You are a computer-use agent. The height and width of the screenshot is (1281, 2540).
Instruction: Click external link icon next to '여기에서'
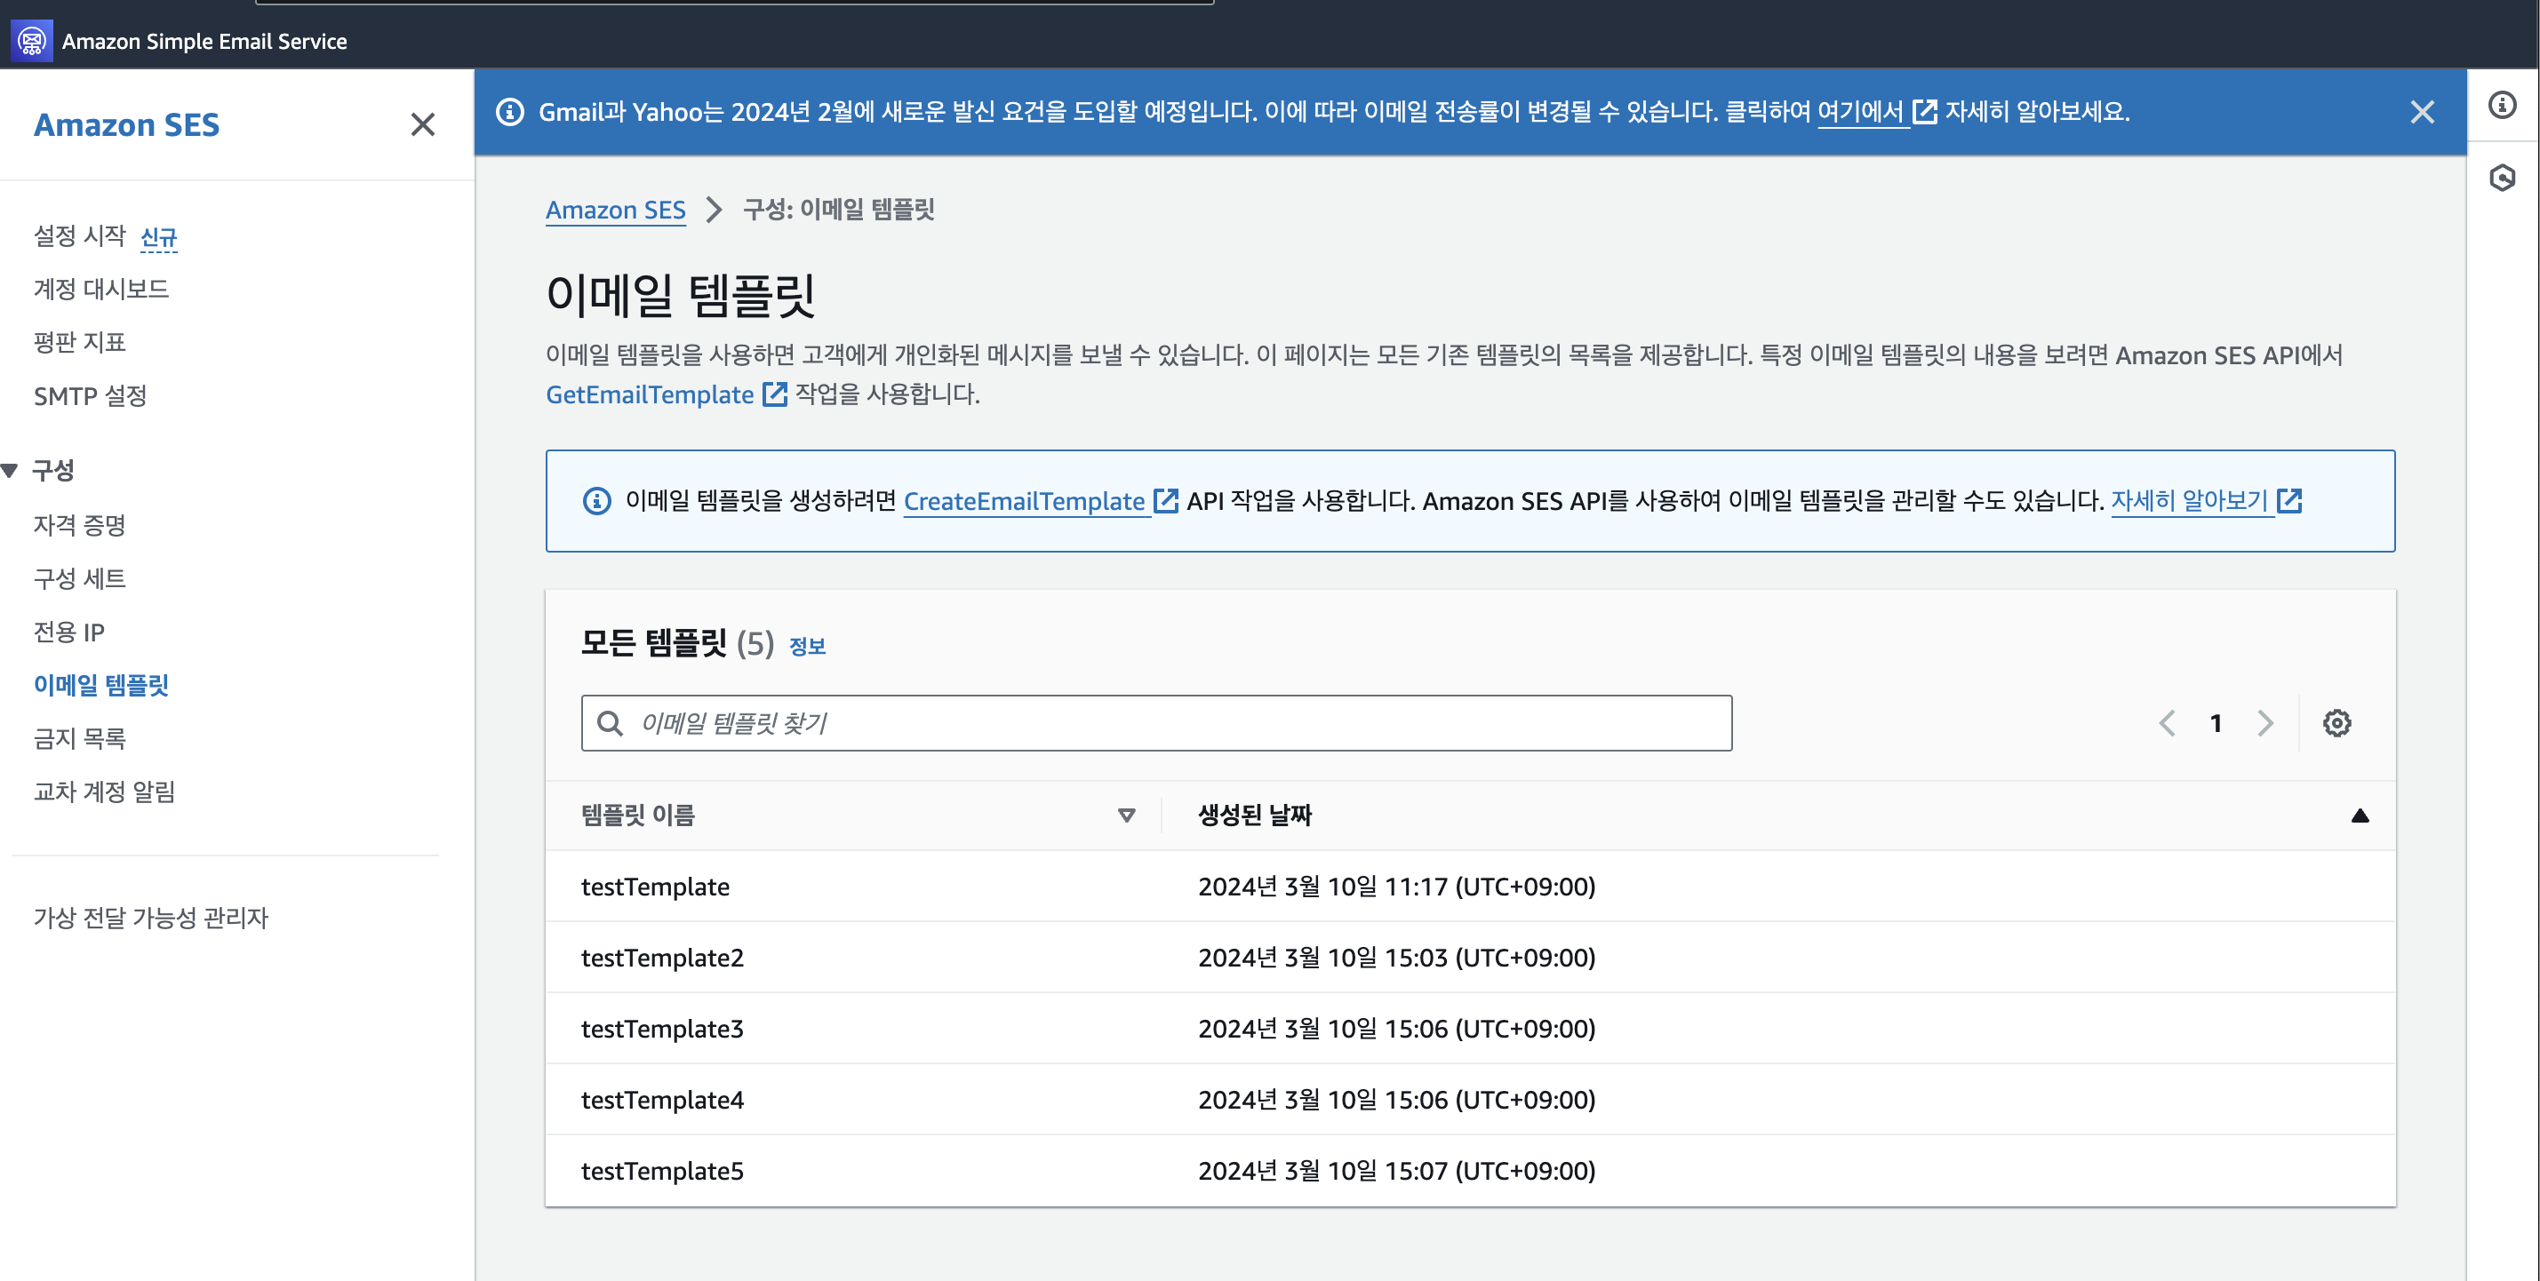coord(1924,112)
